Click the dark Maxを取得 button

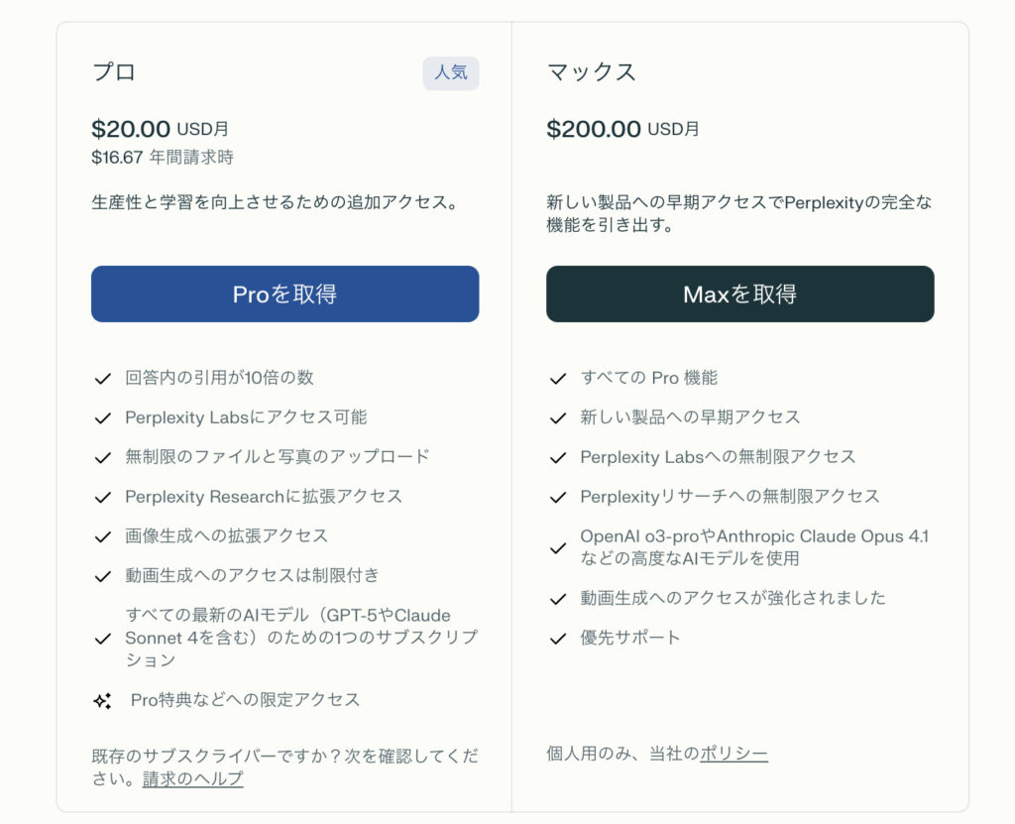739,294
